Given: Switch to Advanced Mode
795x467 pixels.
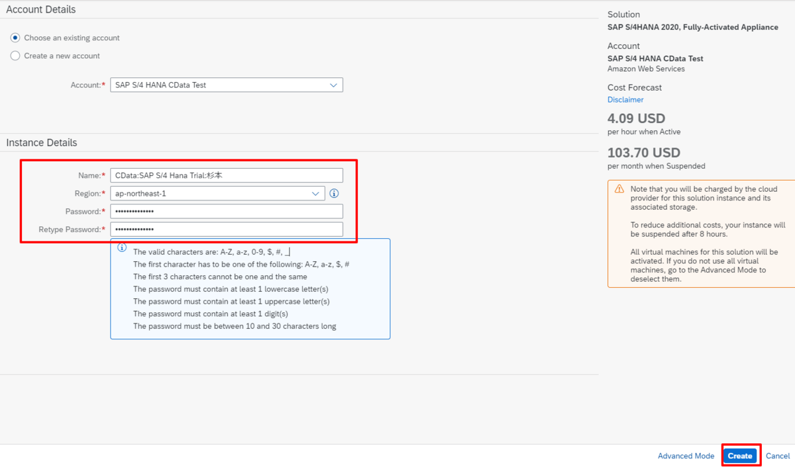Looking at the screenshot, I should pyautogui.click(x=686, y=456).
